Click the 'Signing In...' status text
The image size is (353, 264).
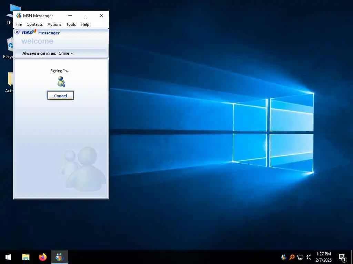[60, 71]
